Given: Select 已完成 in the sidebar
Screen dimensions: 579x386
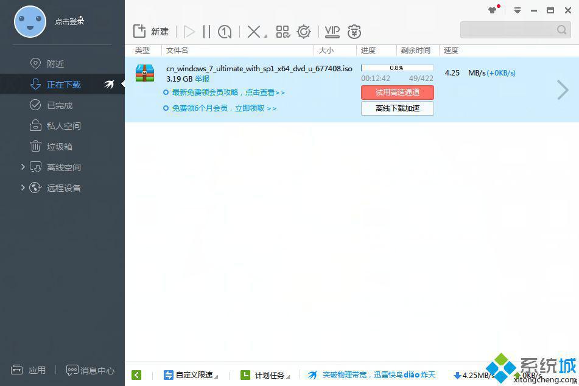Looking at the screenshot, I should (x=59, y=105).
